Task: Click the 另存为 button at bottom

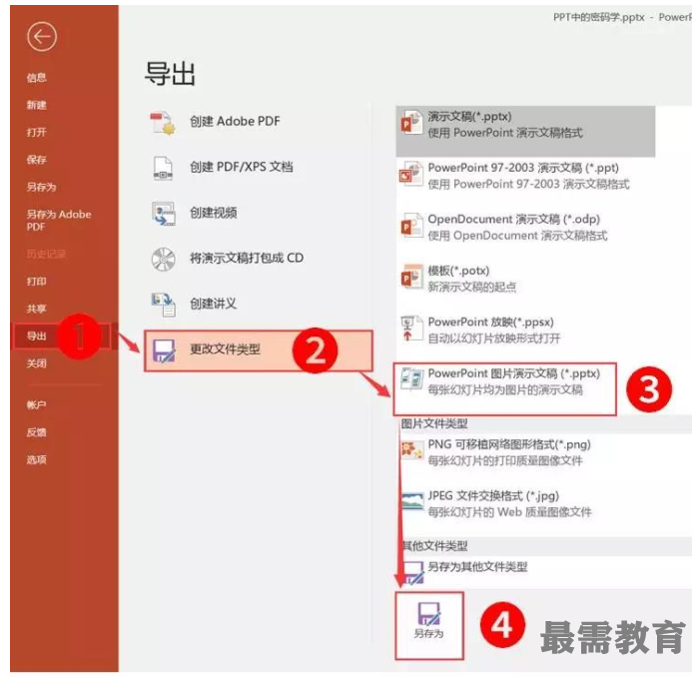Action: [429, 626]
